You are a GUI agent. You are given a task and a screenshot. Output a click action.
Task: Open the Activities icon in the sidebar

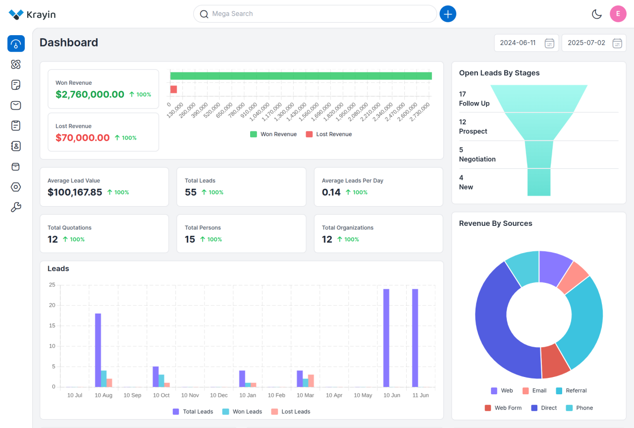coord(16,125)
